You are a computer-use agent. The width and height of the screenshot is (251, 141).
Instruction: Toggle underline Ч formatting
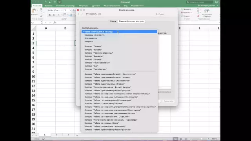click(58, 15)
